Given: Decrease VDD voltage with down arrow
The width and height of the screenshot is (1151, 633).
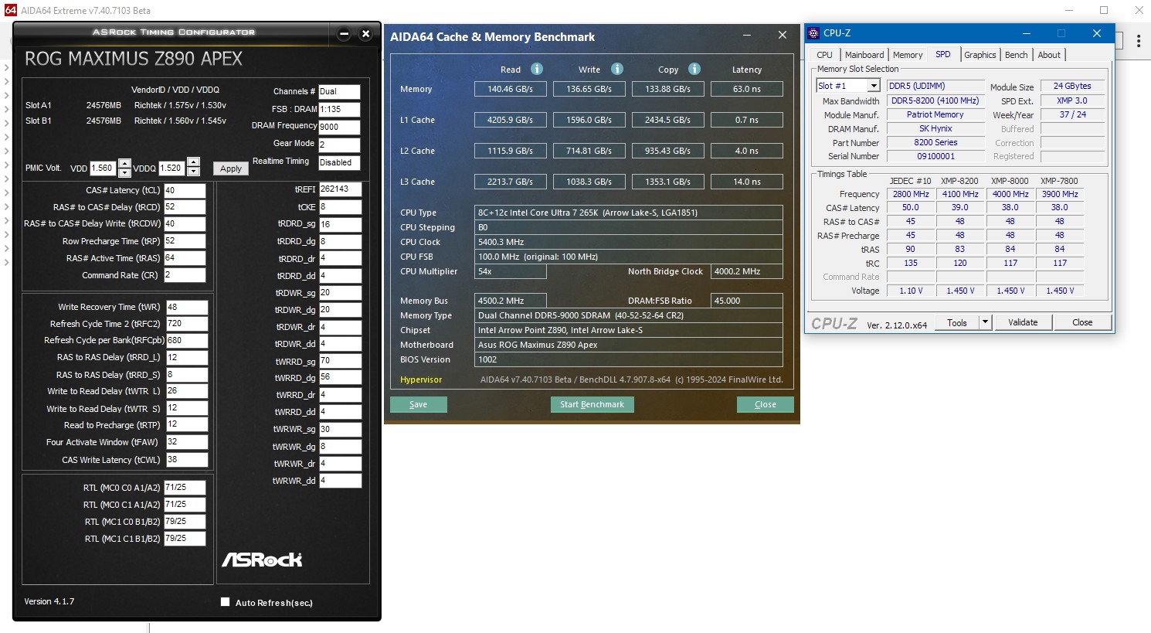Looking at the screenshot, I should [x=124, y=172].
